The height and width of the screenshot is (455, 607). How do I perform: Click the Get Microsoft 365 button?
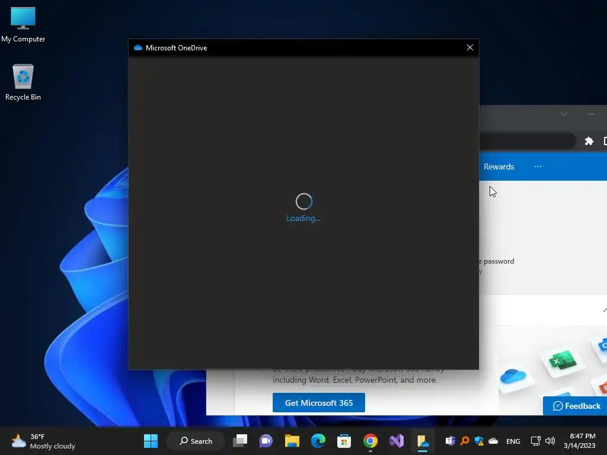click(318, 403)
